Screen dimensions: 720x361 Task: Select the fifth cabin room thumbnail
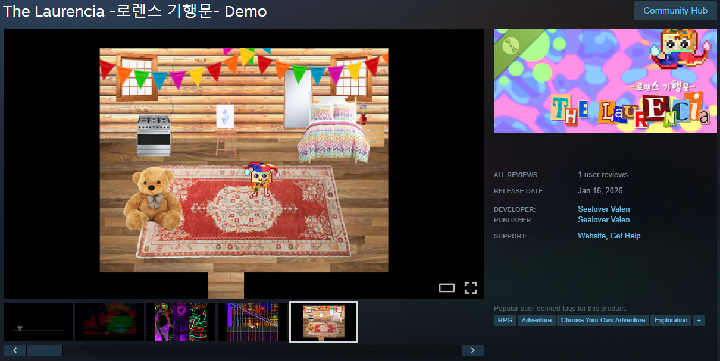tap(324, 322)
